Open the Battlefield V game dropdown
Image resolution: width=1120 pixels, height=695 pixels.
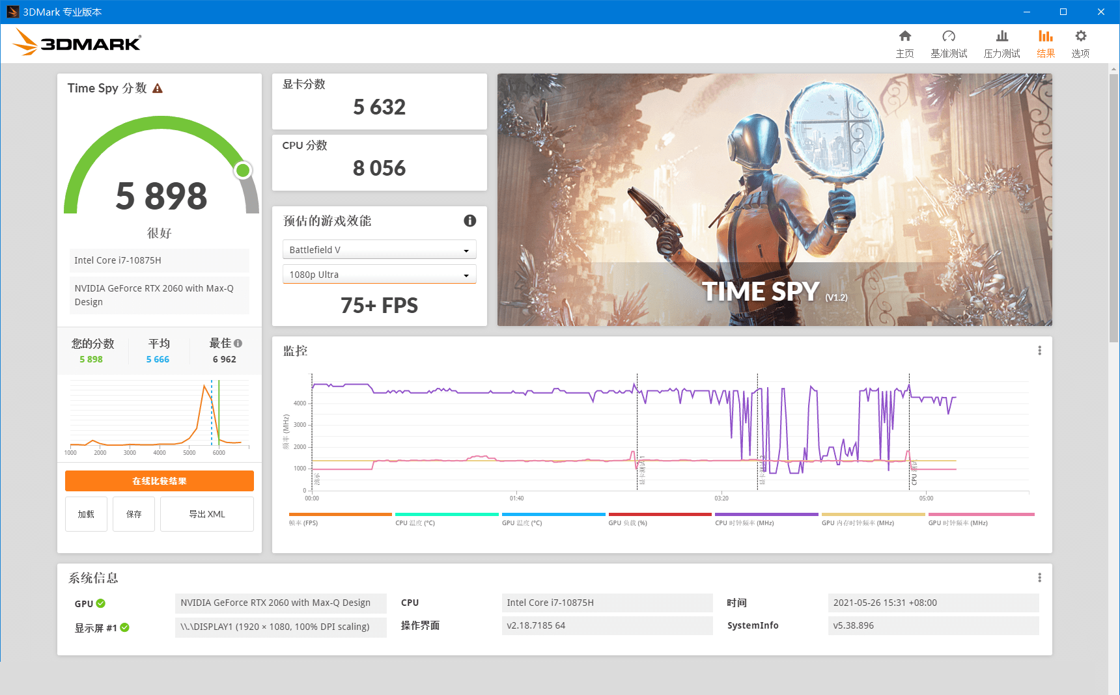[x=380, y=249]
